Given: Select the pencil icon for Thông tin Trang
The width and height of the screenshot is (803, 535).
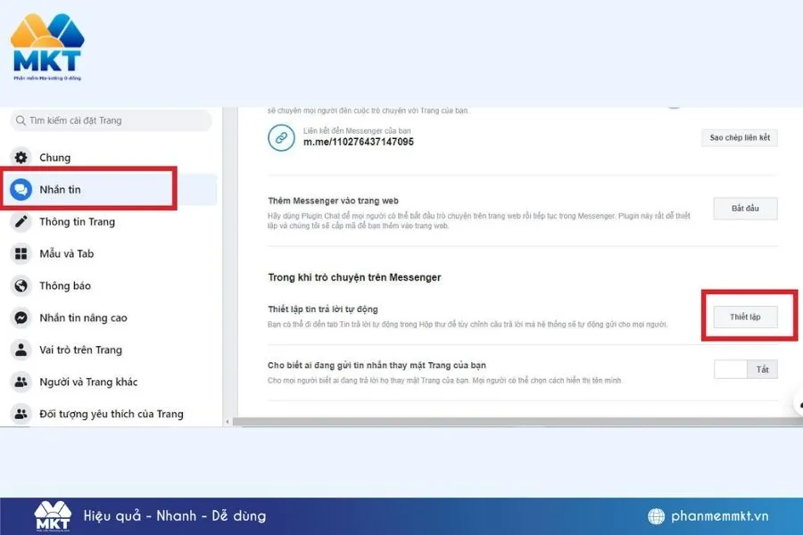Looking at the screenshot, I should tap(22, 221).
